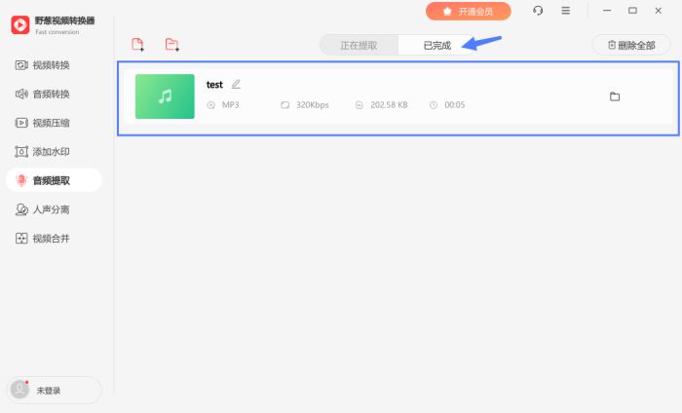This screenshot has height=413, width=682.
Task: Click the user avatar icon
Action: [x=19, y=389]
